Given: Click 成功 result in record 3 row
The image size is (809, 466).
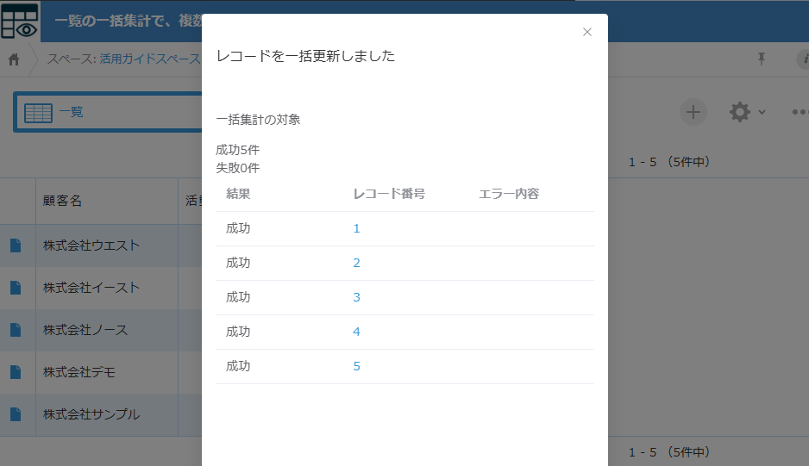Looking at the screenshot, I should [238, 297].
